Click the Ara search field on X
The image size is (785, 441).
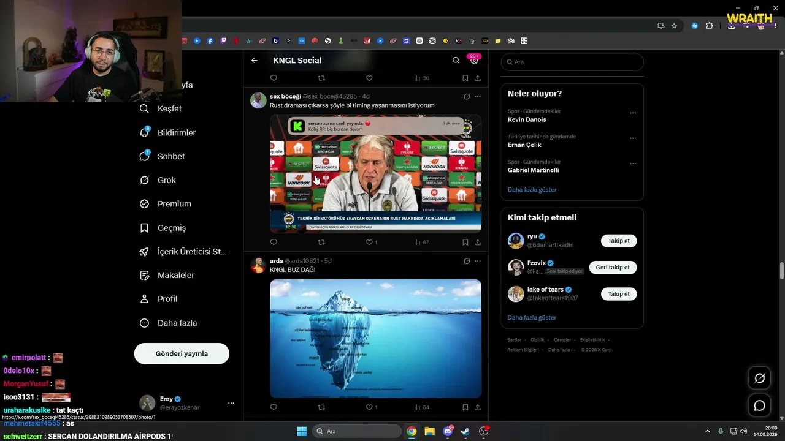tap(572, 62)
